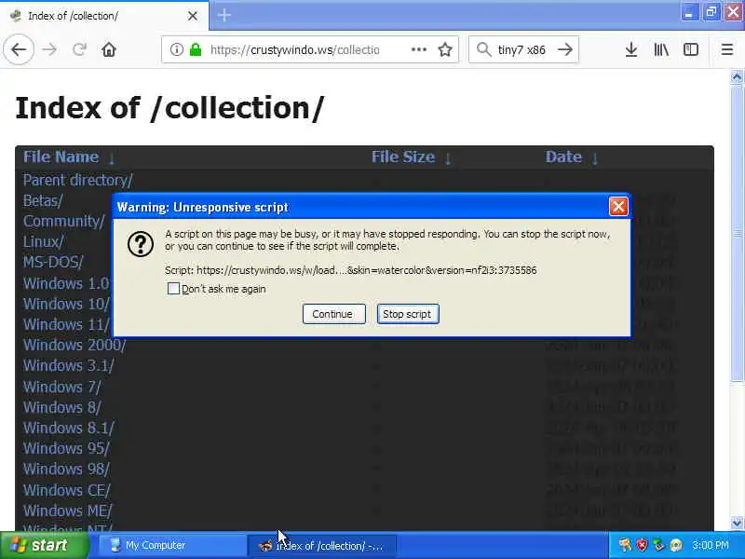This screenshot has height=559, width=745.
Task: Click the leftmost system tray icon
Action: (x=625, y=545)
